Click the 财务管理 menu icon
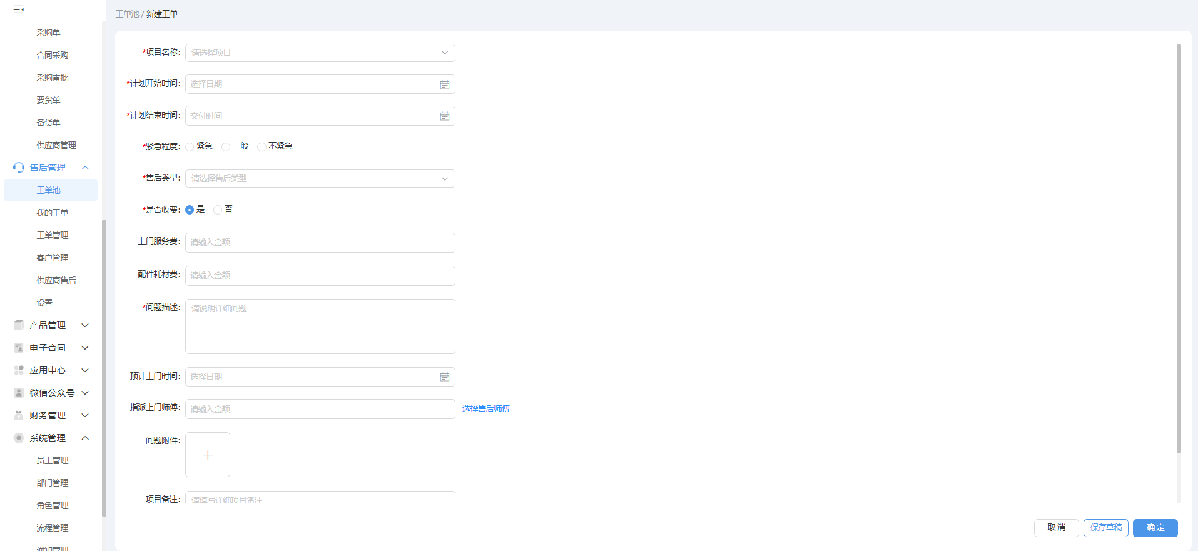This screenshot has height=551, width=1198. tap(19, 415)
